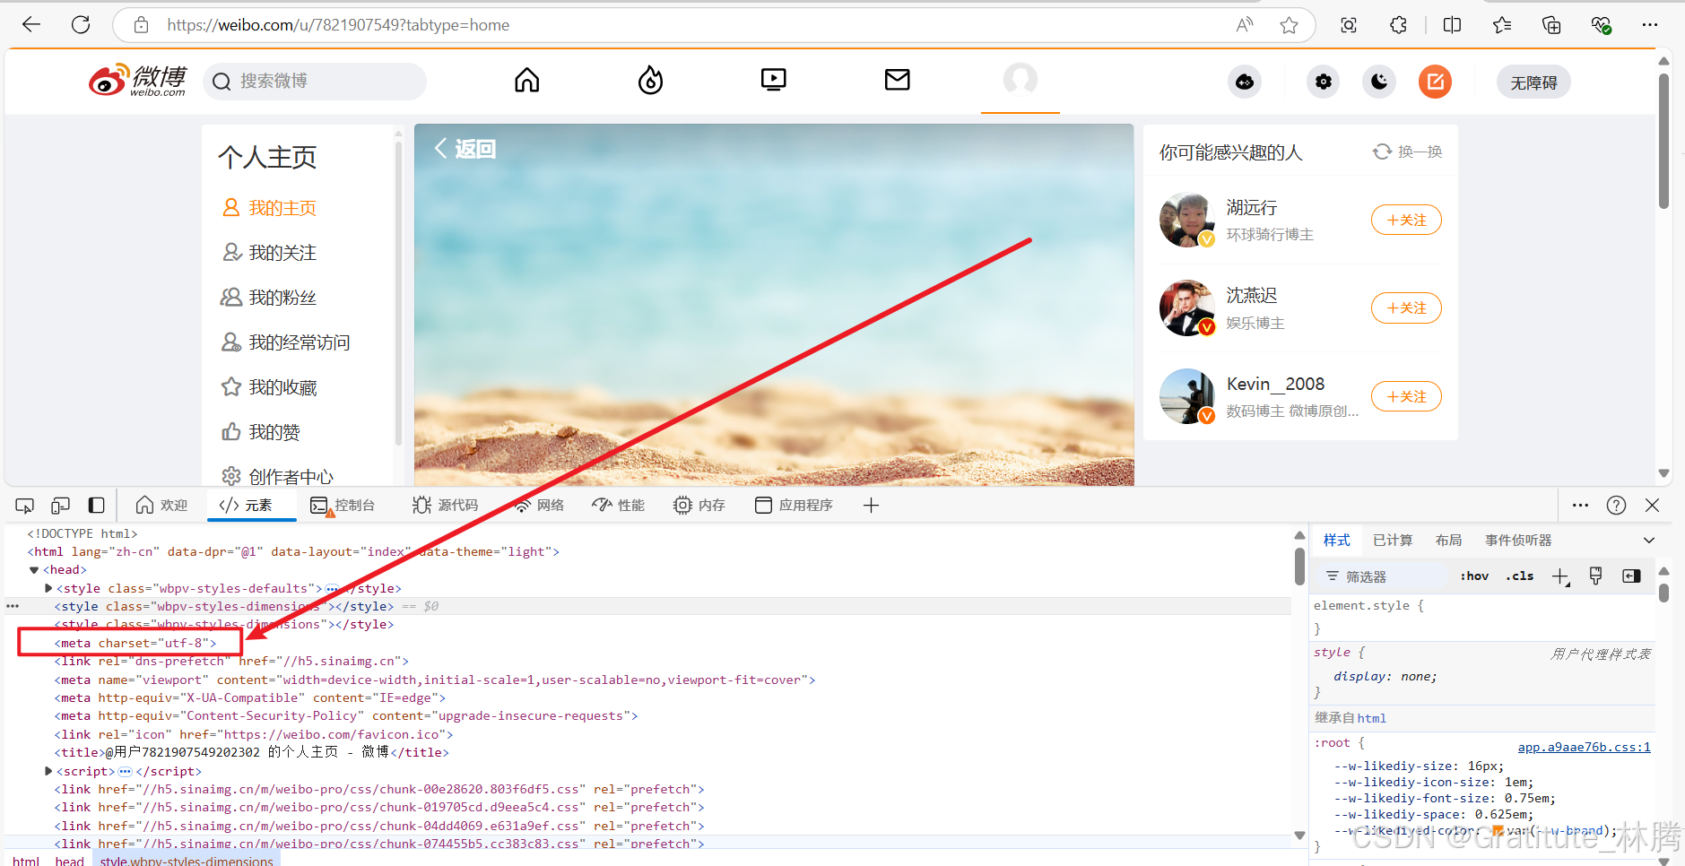Viewport: 1685px width, 866px height.
Task: Open the 布局 layout tab
Action: click(1448, 541)
